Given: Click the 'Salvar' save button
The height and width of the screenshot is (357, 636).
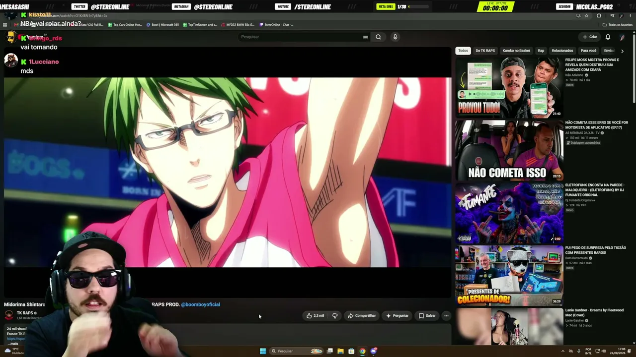Looking at the screenshot, I should [427, 316].
